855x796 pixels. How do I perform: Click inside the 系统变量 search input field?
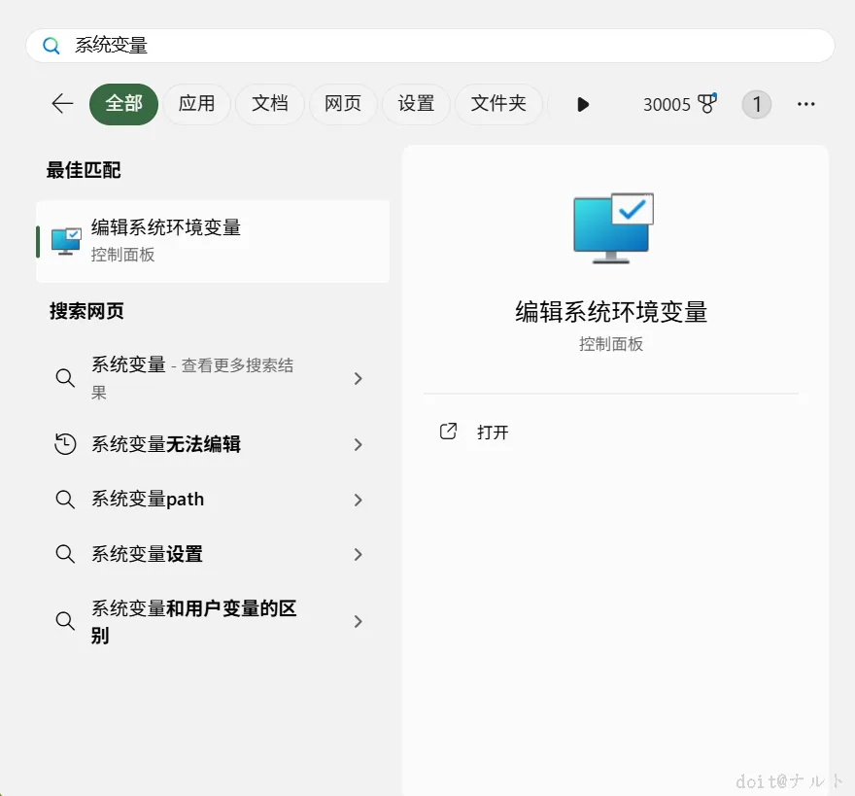coord(291,46)
